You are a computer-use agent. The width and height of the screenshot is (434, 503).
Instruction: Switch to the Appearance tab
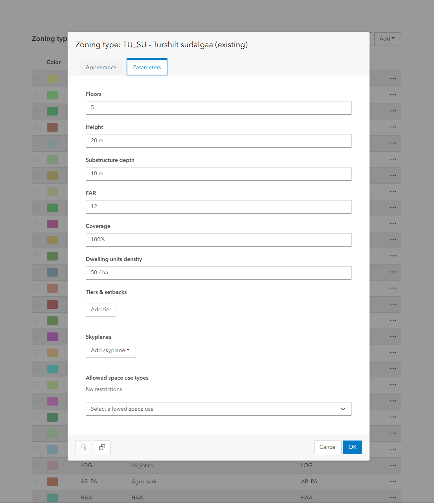[x=101, y=67]
